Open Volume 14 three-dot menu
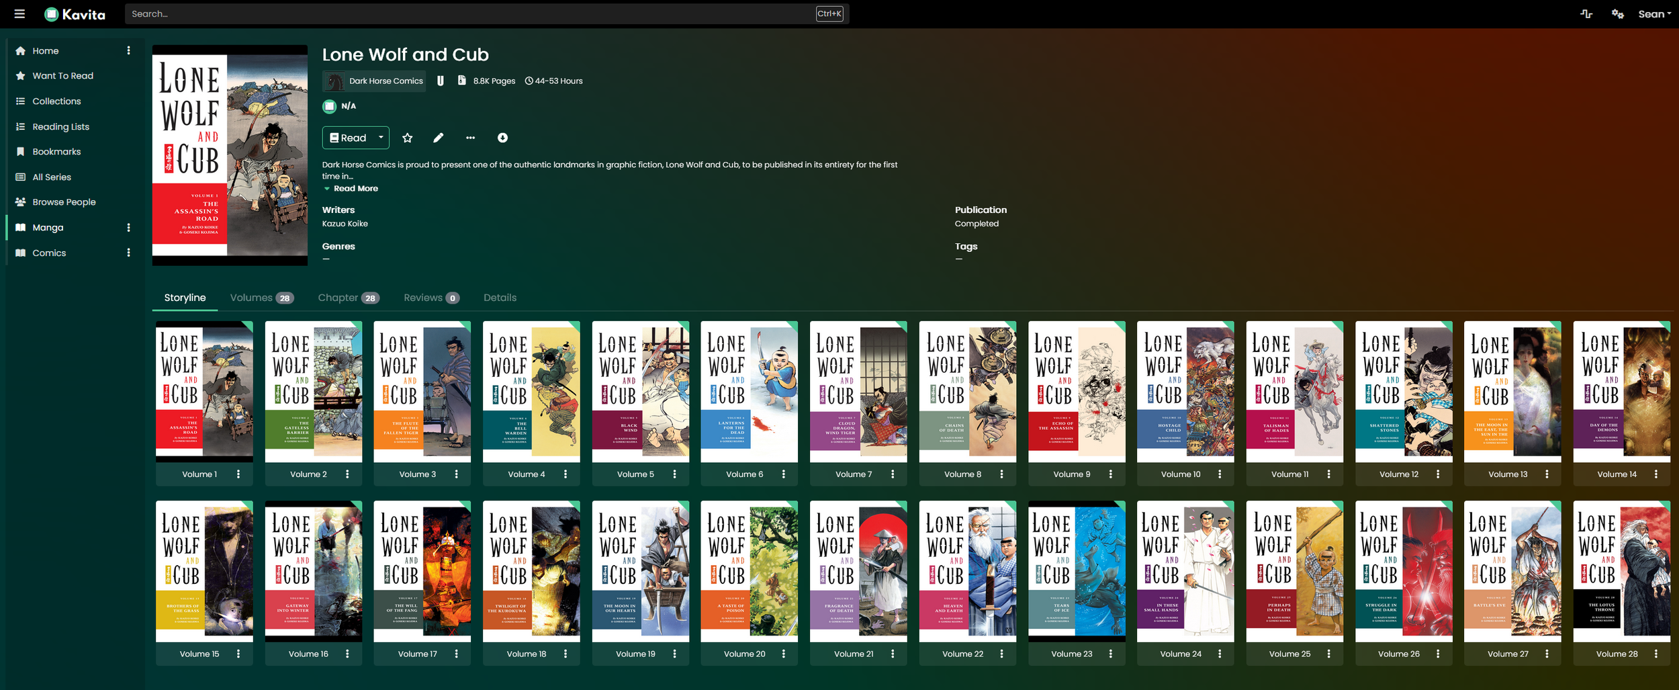This screenshot has height=690, width=1679. point(1656,474)
